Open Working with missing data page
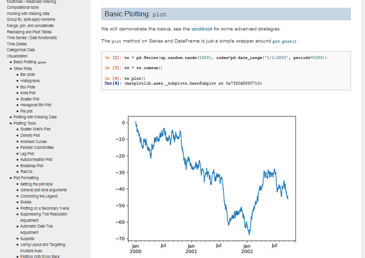Viewport: 365px width, 258px height. tap(28, 14)
